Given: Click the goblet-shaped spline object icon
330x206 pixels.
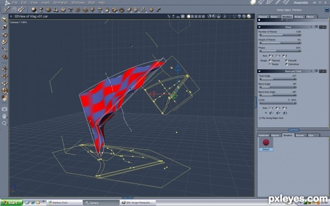Looking at the screenshot, I should [x=41, y=10].
